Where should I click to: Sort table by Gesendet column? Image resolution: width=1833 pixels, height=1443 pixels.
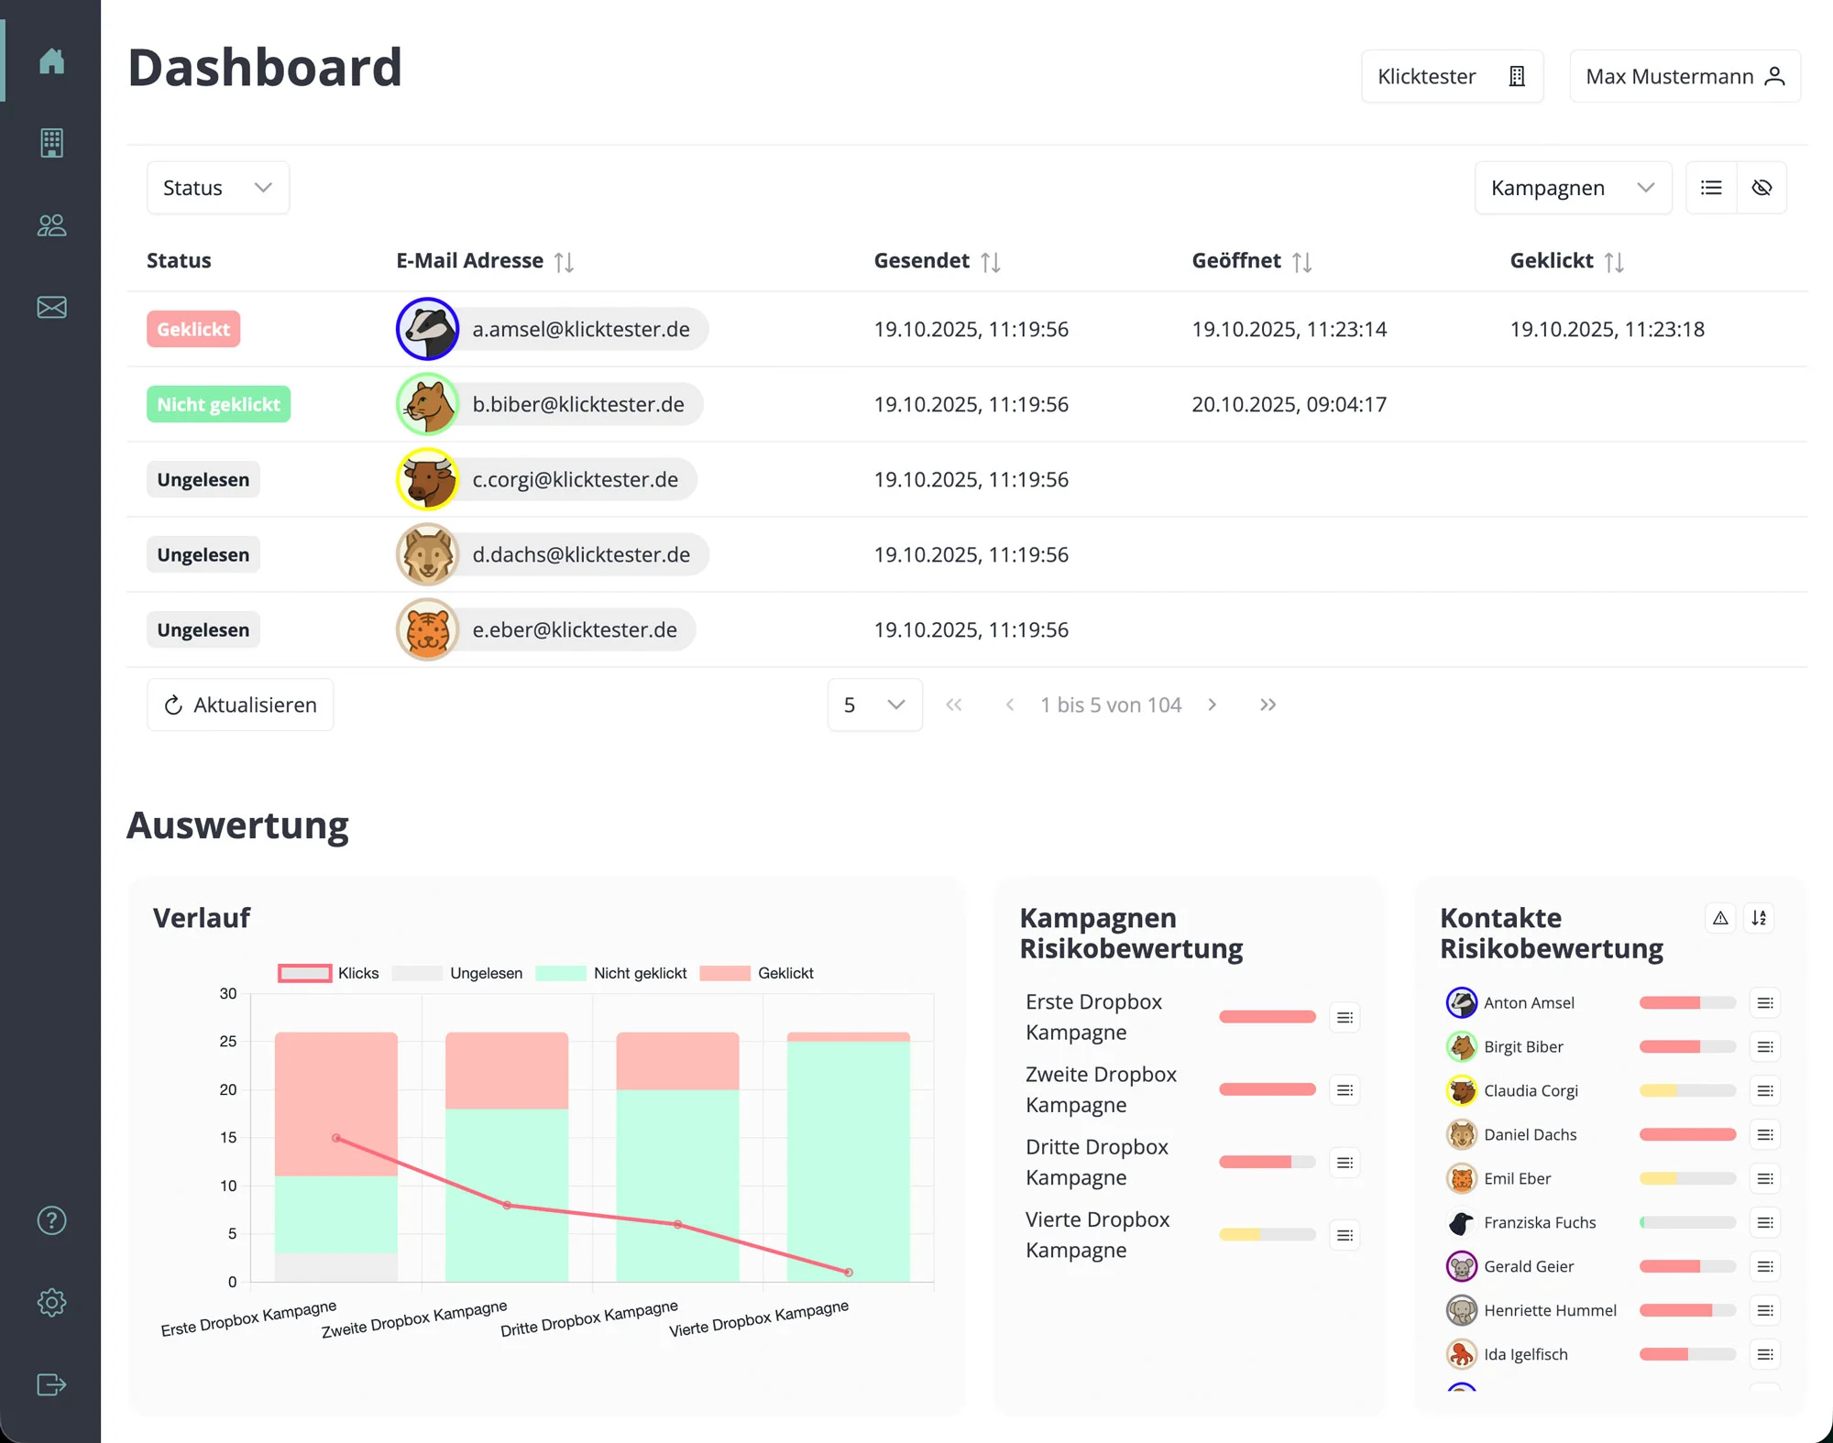click(x=991, y=261)
